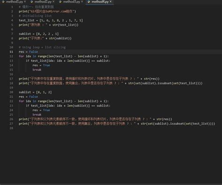Screen dimensions: 222x185
Task: Click the issubset print statement on line 18
Action: pos(111,83)
